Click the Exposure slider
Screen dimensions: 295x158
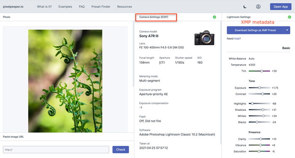click(x=259, y=88)
